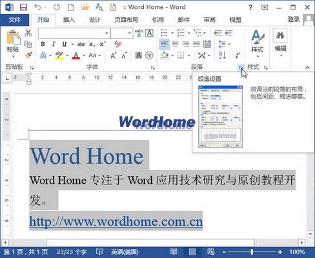Decrease paragraph indent
The height and width of the screenshot is (258, 315).
pyautogui.click(x=218, y=33)
